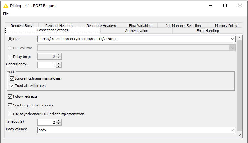The image size is (248, 143).
Task: Uncheck Ignore hostname mismatches
Action: pyautogui.click(x=12, y=78)
